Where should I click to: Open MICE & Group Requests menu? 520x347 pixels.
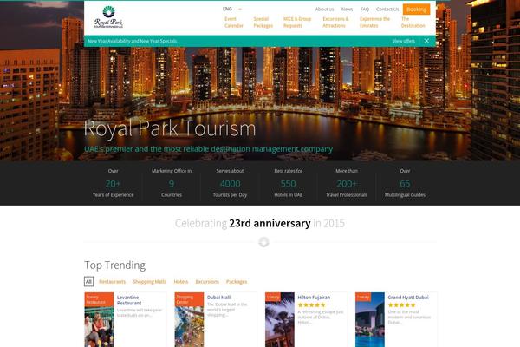coord(296,23)
